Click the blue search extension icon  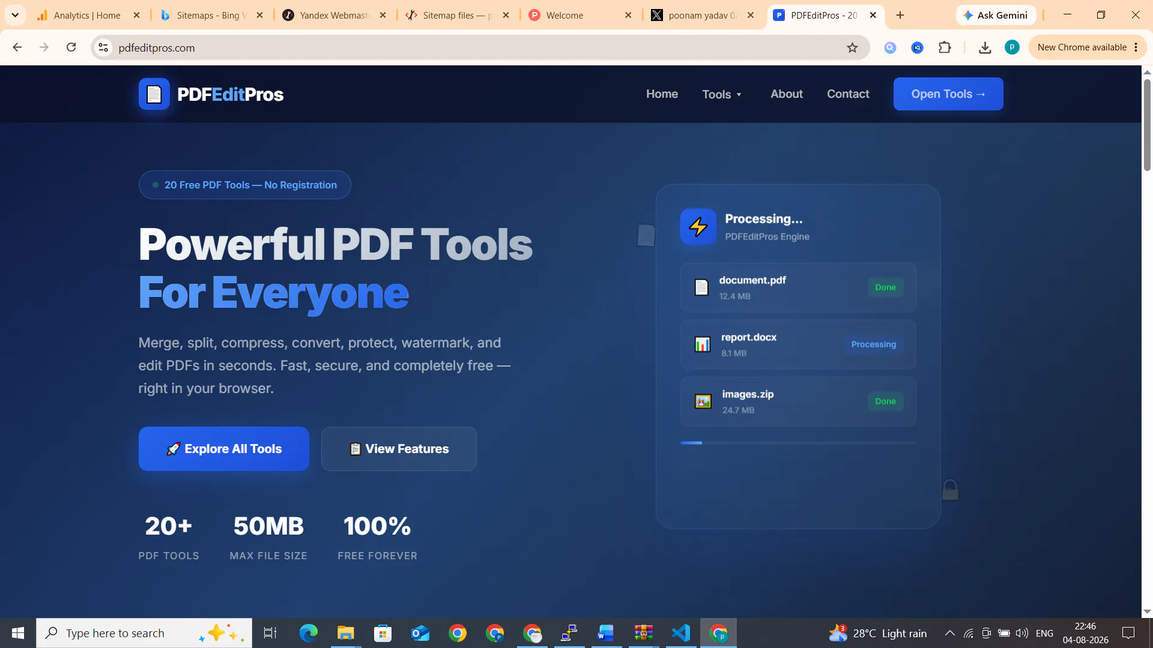coord(890,47)
